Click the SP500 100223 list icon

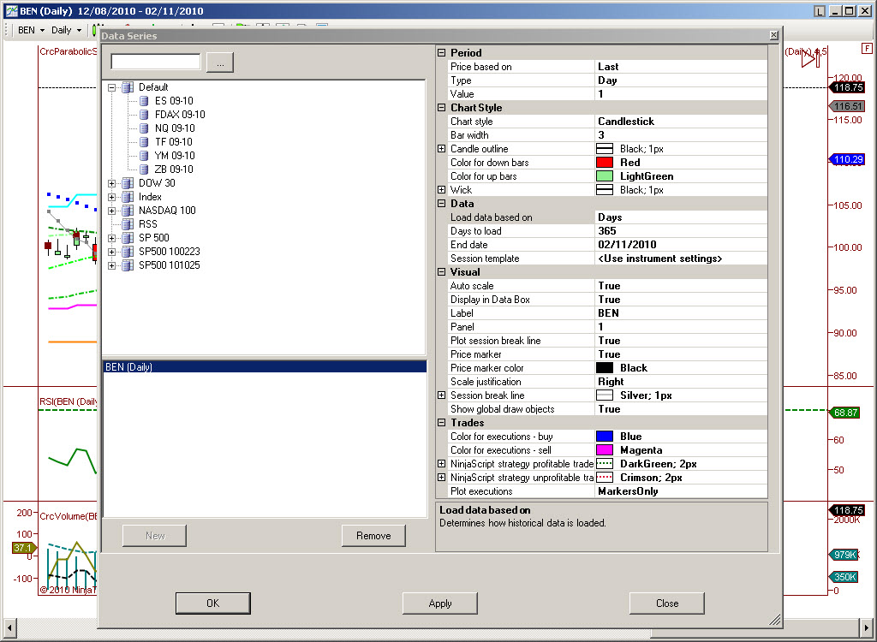[128, 252]
